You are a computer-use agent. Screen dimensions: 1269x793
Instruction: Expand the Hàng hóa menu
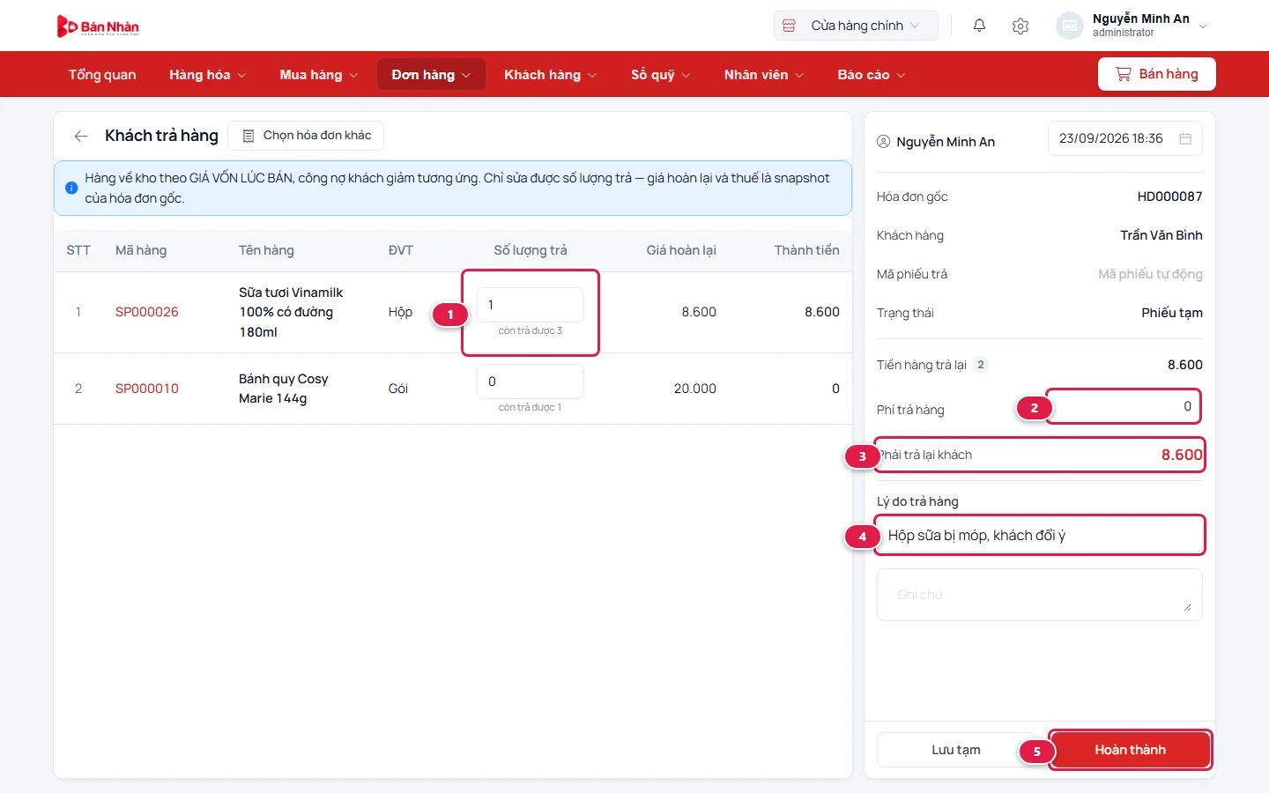coord(208,75)
